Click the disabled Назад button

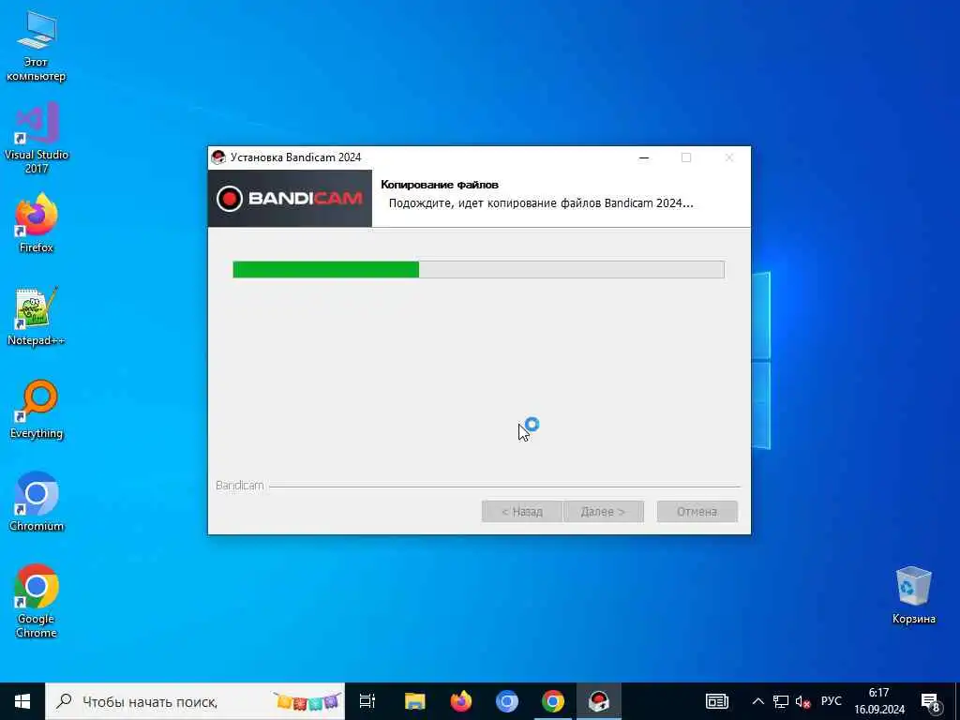pos(521,511)
